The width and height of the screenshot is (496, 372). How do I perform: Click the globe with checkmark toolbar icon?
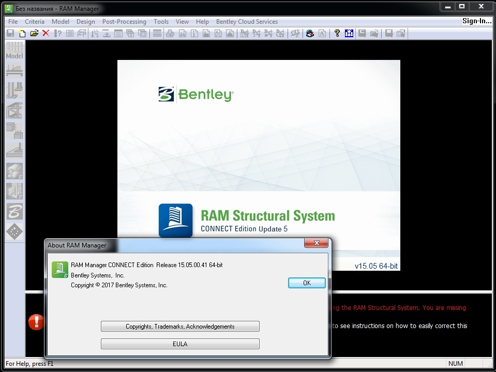click(x=310, y=33)
